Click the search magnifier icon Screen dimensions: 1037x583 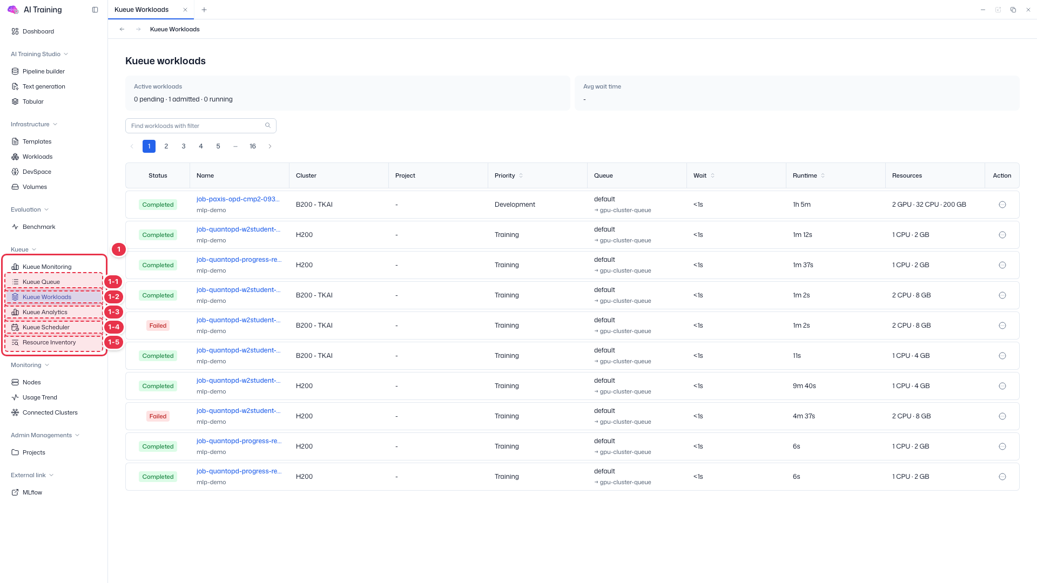point(268,125)
